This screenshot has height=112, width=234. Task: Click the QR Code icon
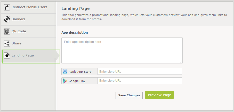click(x=7, y=31)
